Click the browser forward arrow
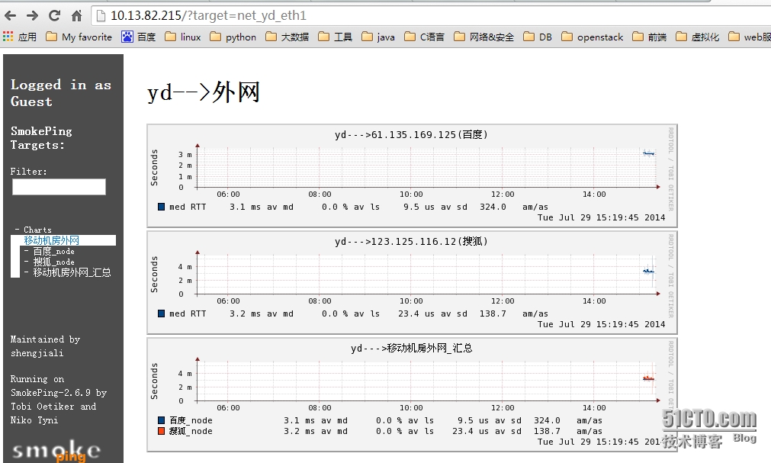This screenshot has width=771, height=463. pos(33,16)
